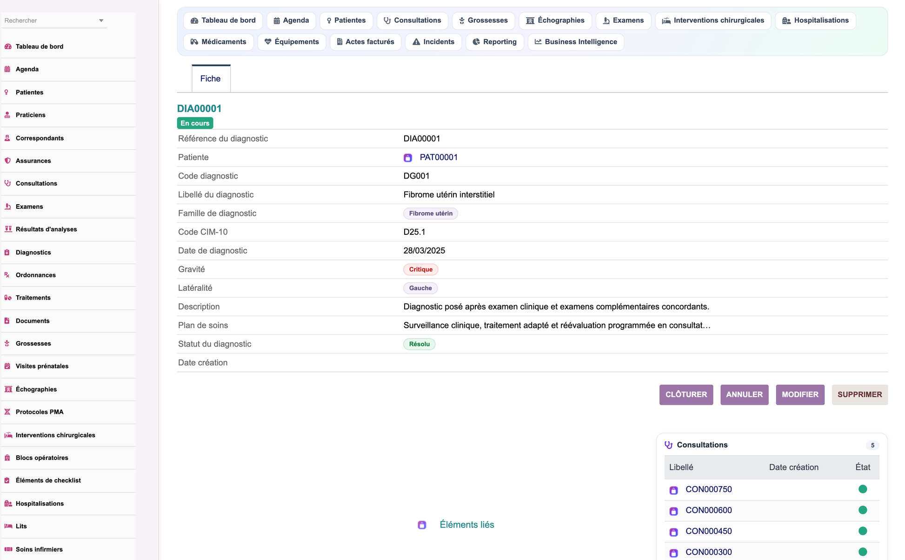Click the Examens microscope icon in sidebar
905x560 pixels.
tap(7, 207)
